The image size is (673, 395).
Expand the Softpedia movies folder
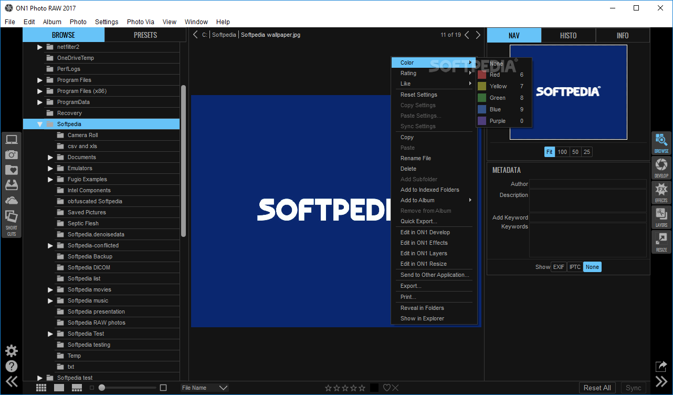point(50,289)
